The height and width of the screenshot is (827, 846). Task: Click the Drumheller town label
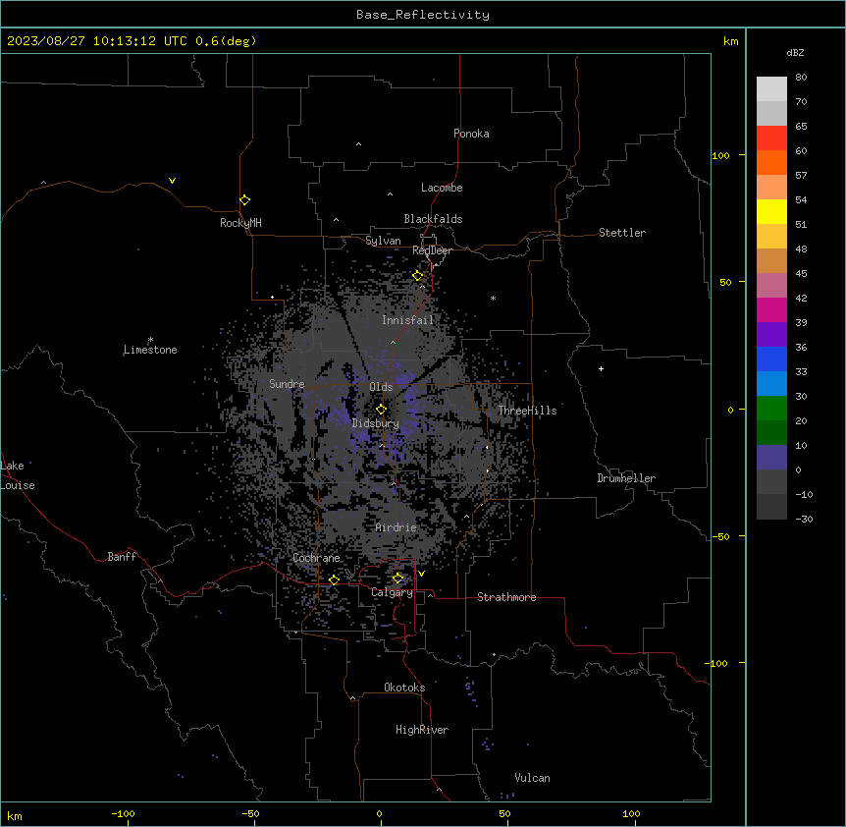pos(626,478)
